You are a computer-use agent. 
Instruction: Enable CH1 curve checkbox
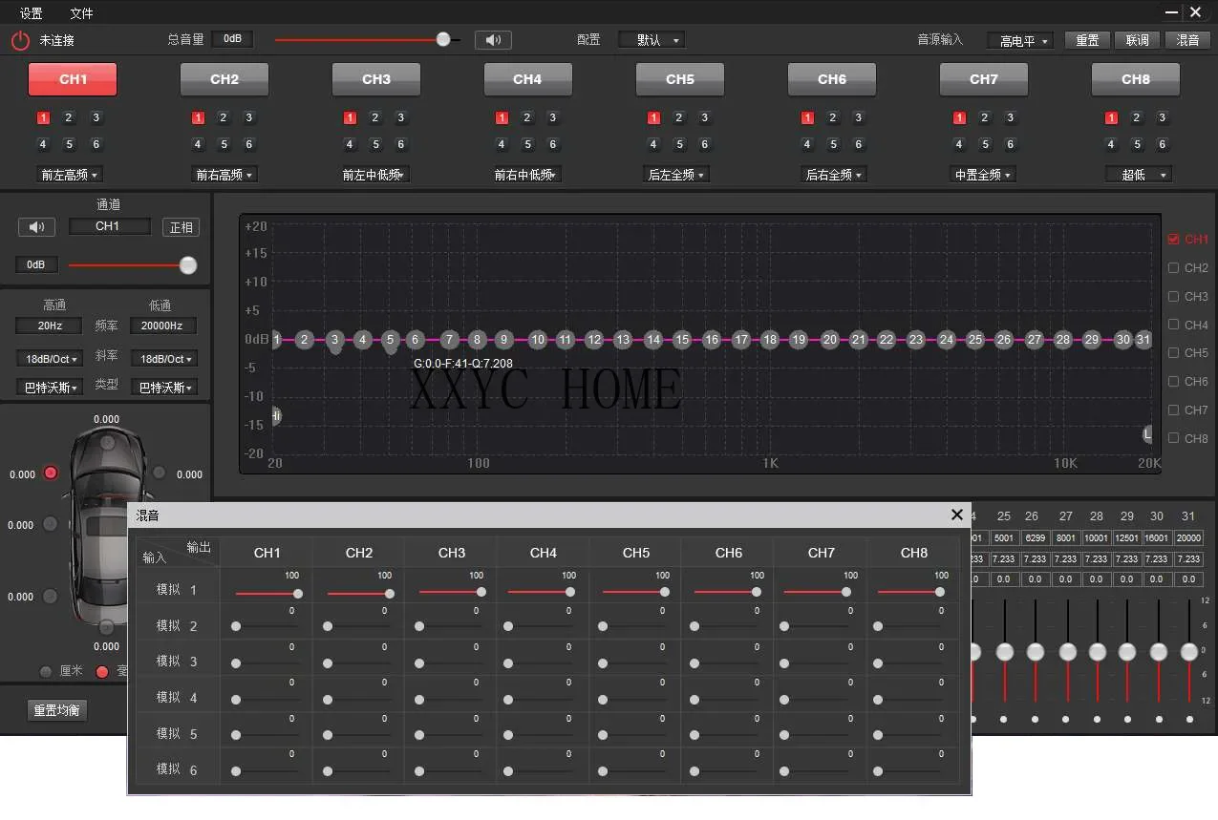click(1173, 240)
